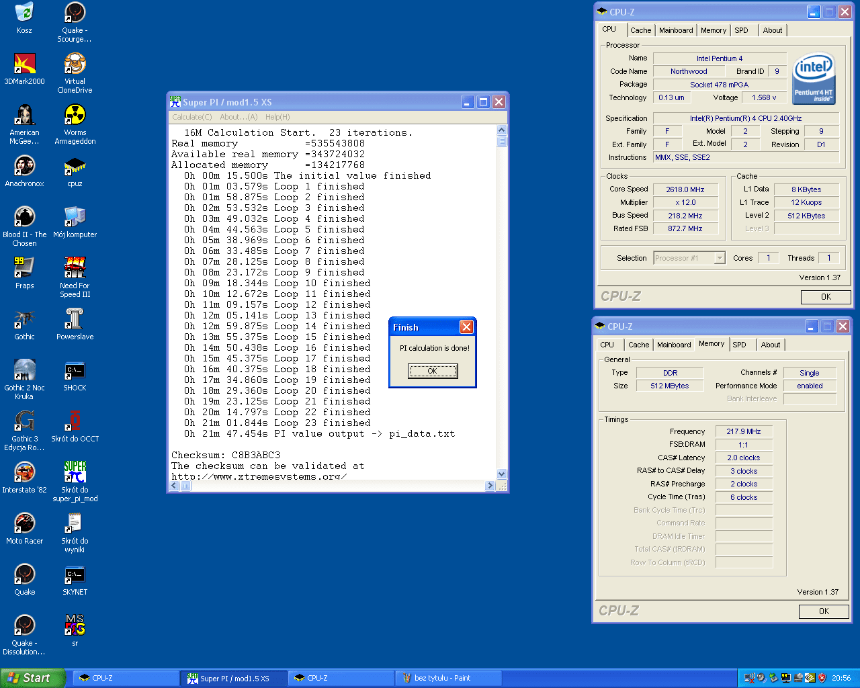Viewport: 860px width, 688px height.
Task: Switch to bez tytułu - Paint taskbar button
Action: [449, 679]
